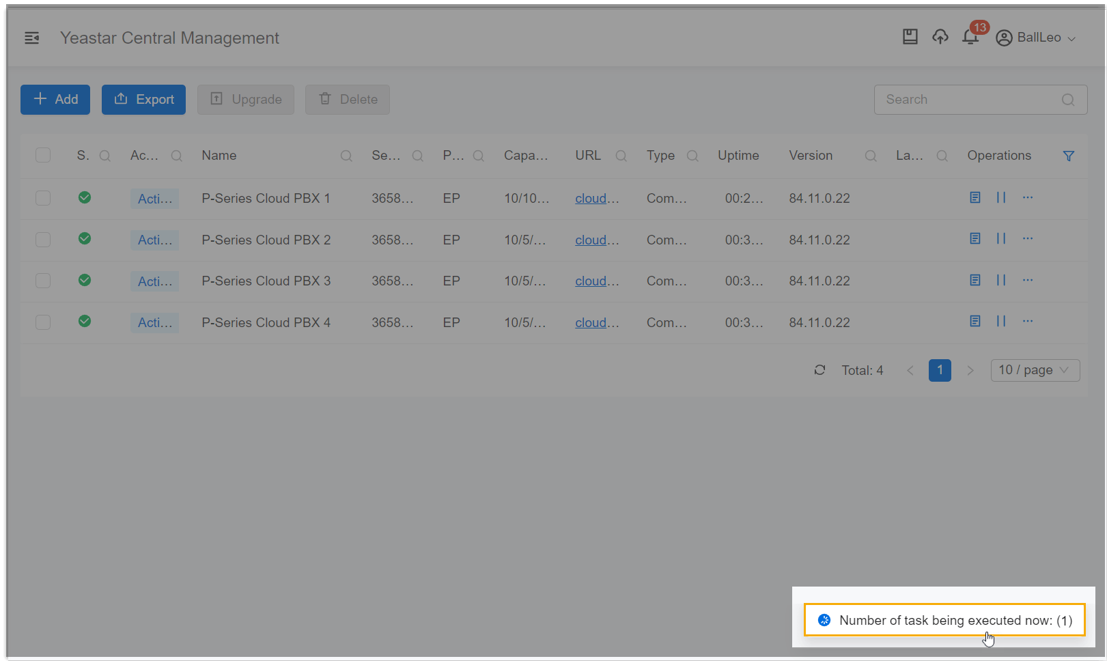This screenshot has height=661, width=1107.
Task: Click the cloud upload icon
Action: pyautogui.click(x=940, y=38)
